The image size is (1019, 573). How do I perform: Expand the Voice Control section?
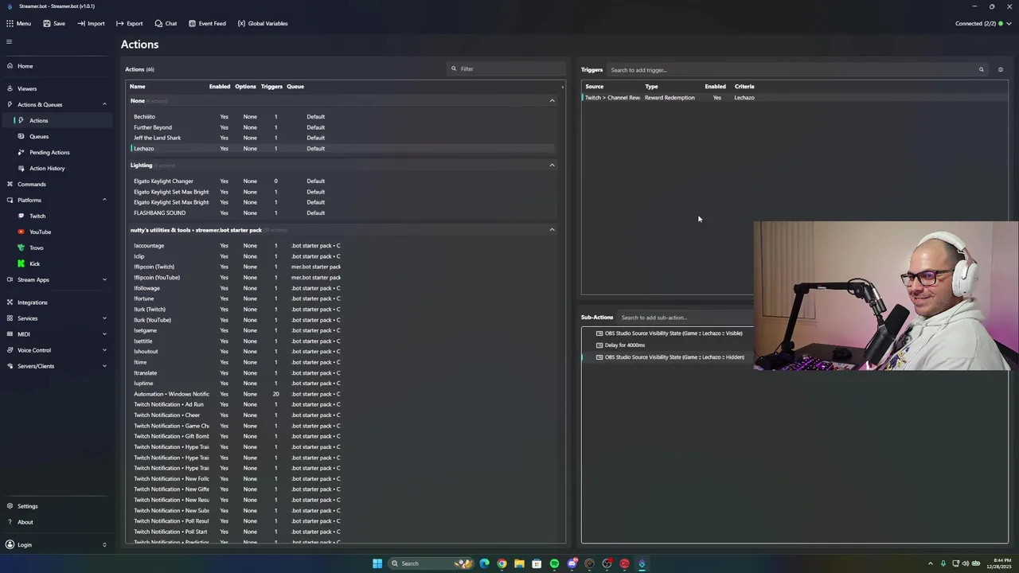coord(104,350)
